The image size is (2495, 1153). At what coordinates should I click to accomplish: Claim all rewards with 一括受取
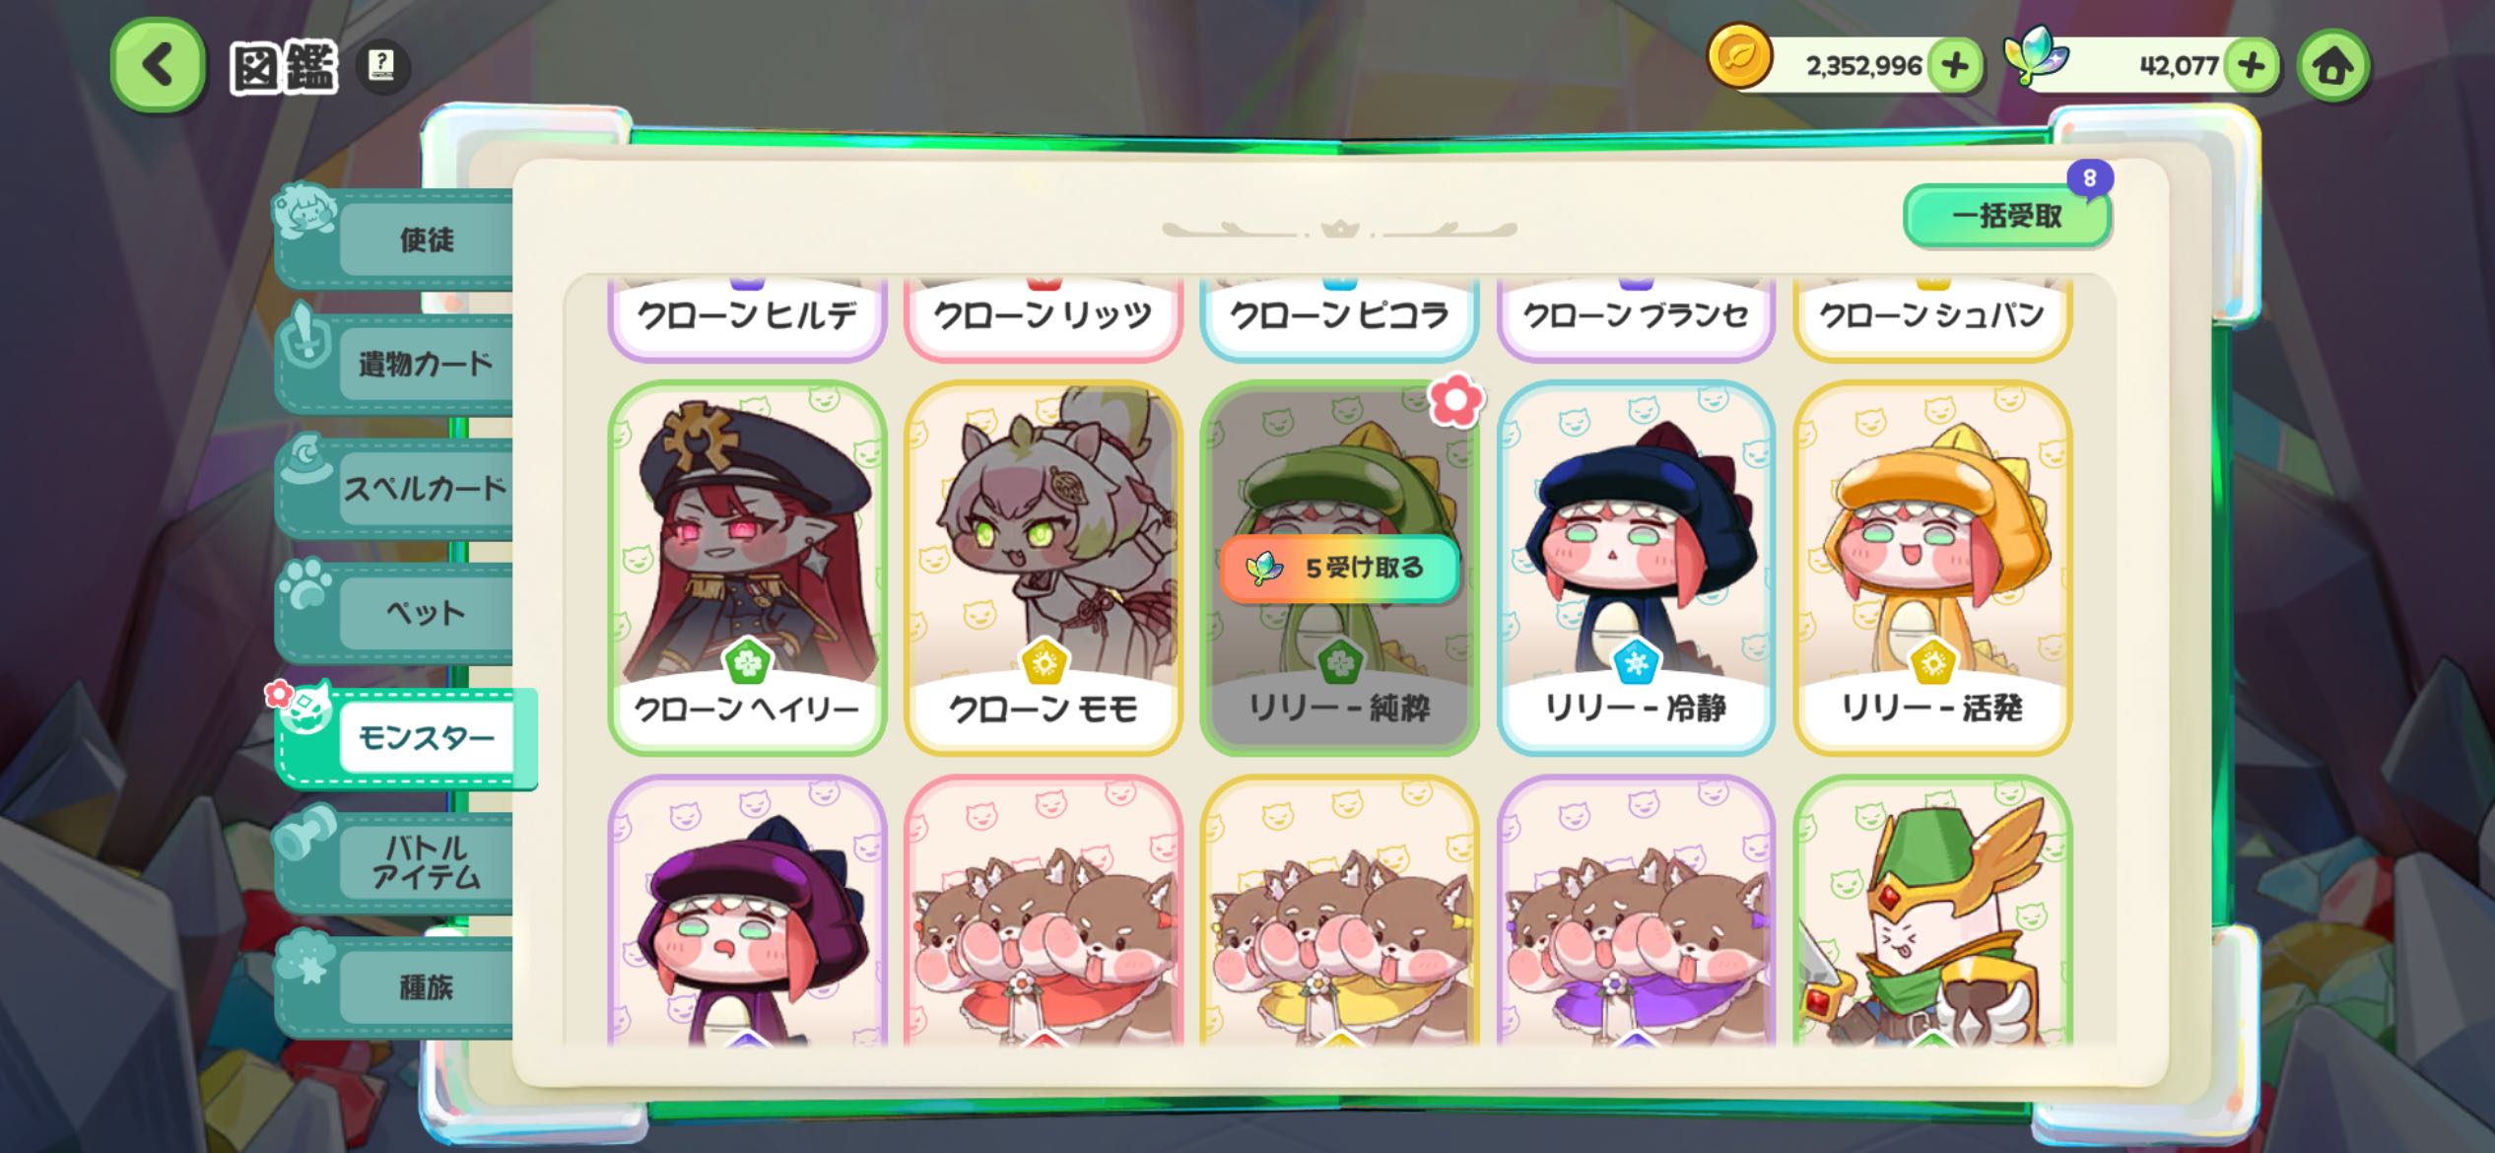coord(2006,216)
